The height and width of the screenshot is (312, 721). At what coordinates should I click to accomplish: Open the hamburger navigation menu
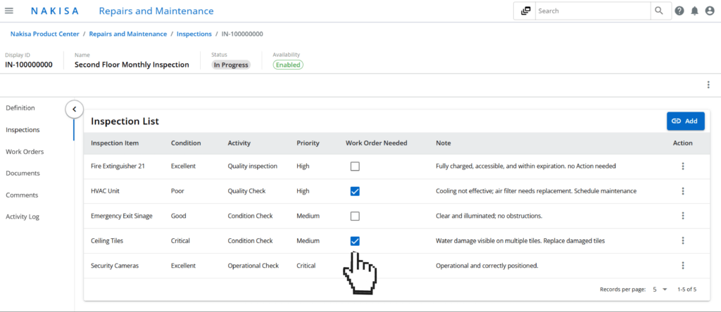9,11
